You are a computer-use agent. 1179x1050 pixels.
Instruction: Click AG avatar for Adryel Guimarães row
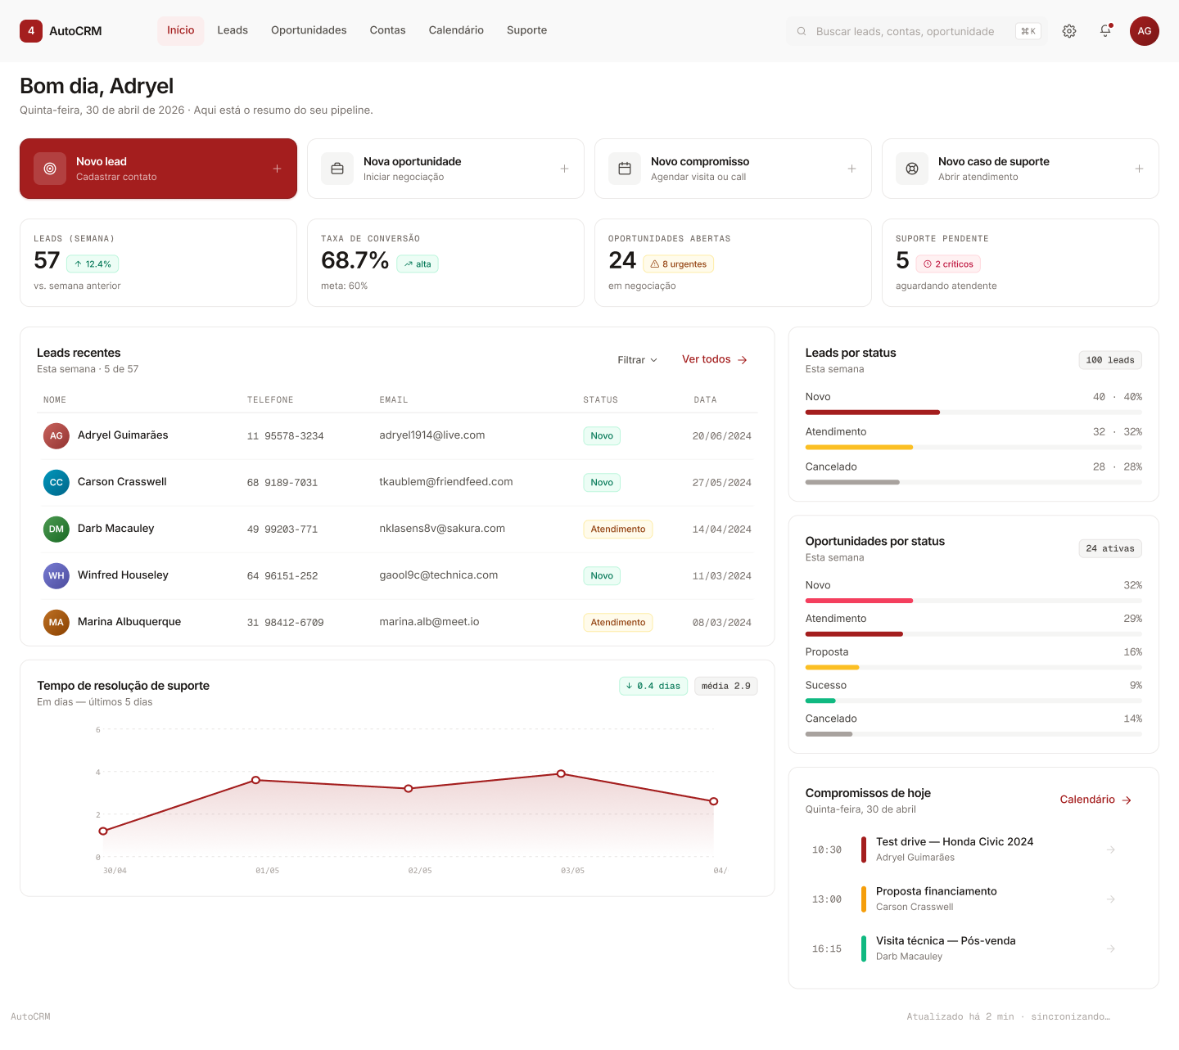[56, 436]
